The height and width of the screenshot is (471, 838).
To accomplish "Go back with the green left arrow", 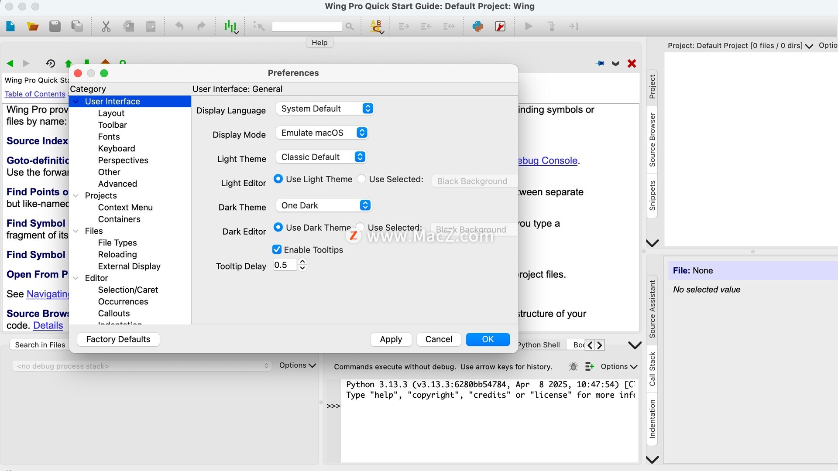I will pos(10,63).
